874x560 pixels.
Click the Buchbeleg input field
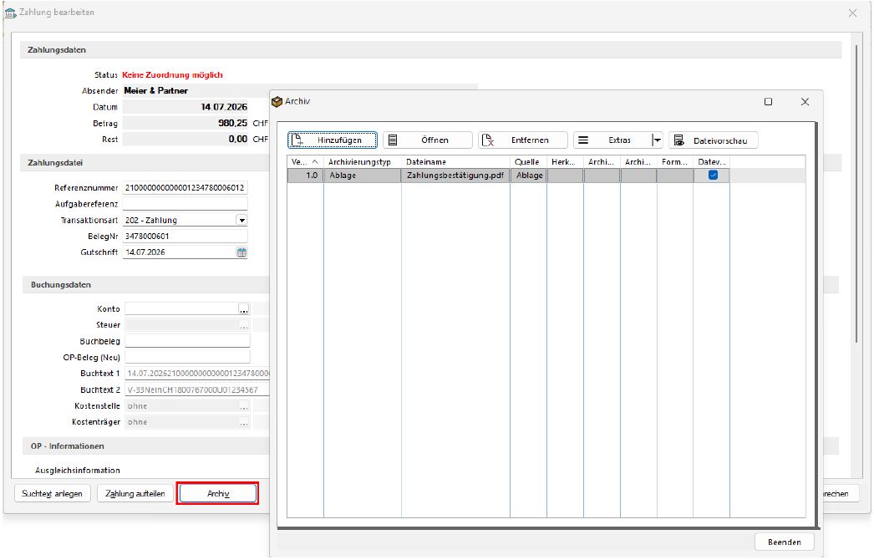[x=187, y=341]
